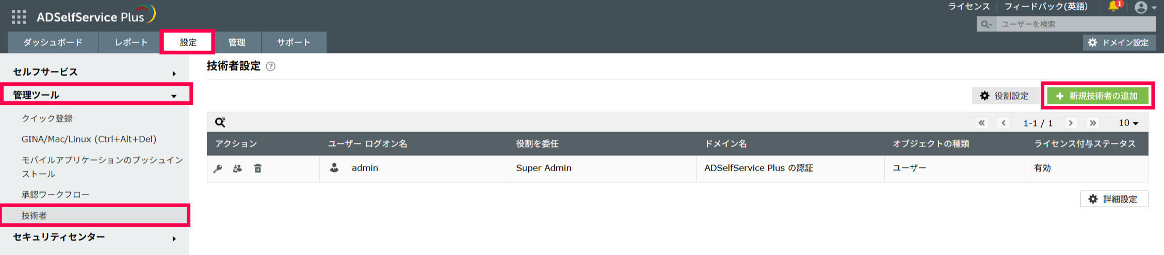Click the key icon for admin row
The image size is (1164, 255).
click(218, 169)
